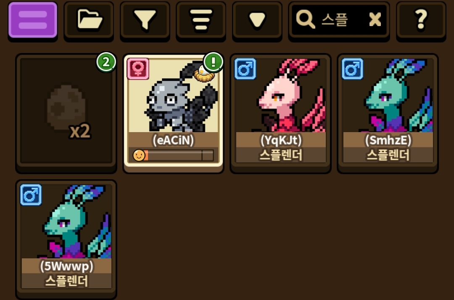Open the funnel filter options
The width and height of the screenshot is (454, 300).
(x=145, y=20)
